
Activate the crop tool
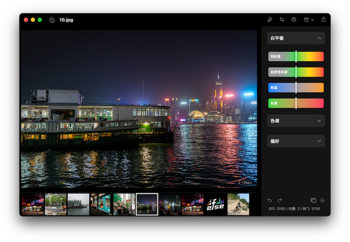[282, 20]
